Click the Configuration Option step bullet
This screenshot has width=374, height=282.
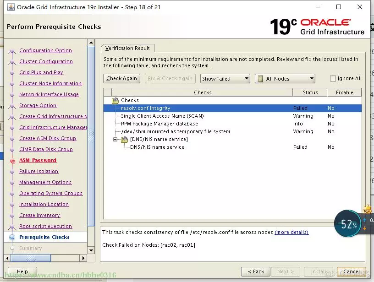tap(12, 51)
